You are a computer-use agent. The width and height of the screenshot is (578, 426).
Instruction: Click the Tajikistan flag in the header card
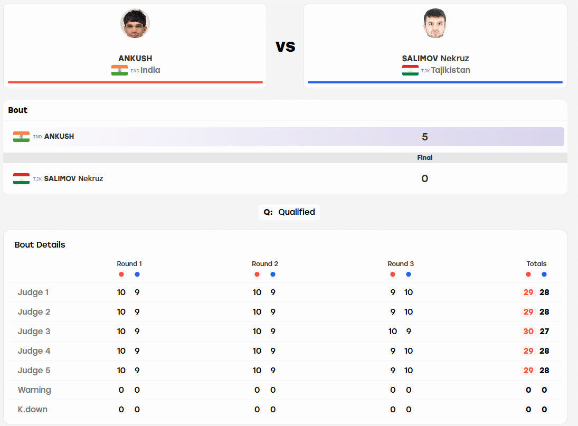[x=410, y=70]
